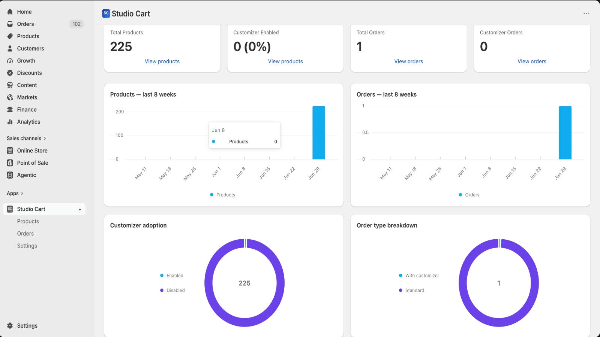Screen dimensions: 600x337
Task: Open the Settings gear at bottom
Action: coord(10,326)
